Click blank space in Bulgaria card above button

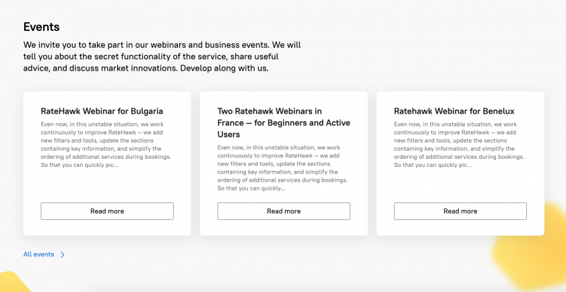[x=107, y=186]
